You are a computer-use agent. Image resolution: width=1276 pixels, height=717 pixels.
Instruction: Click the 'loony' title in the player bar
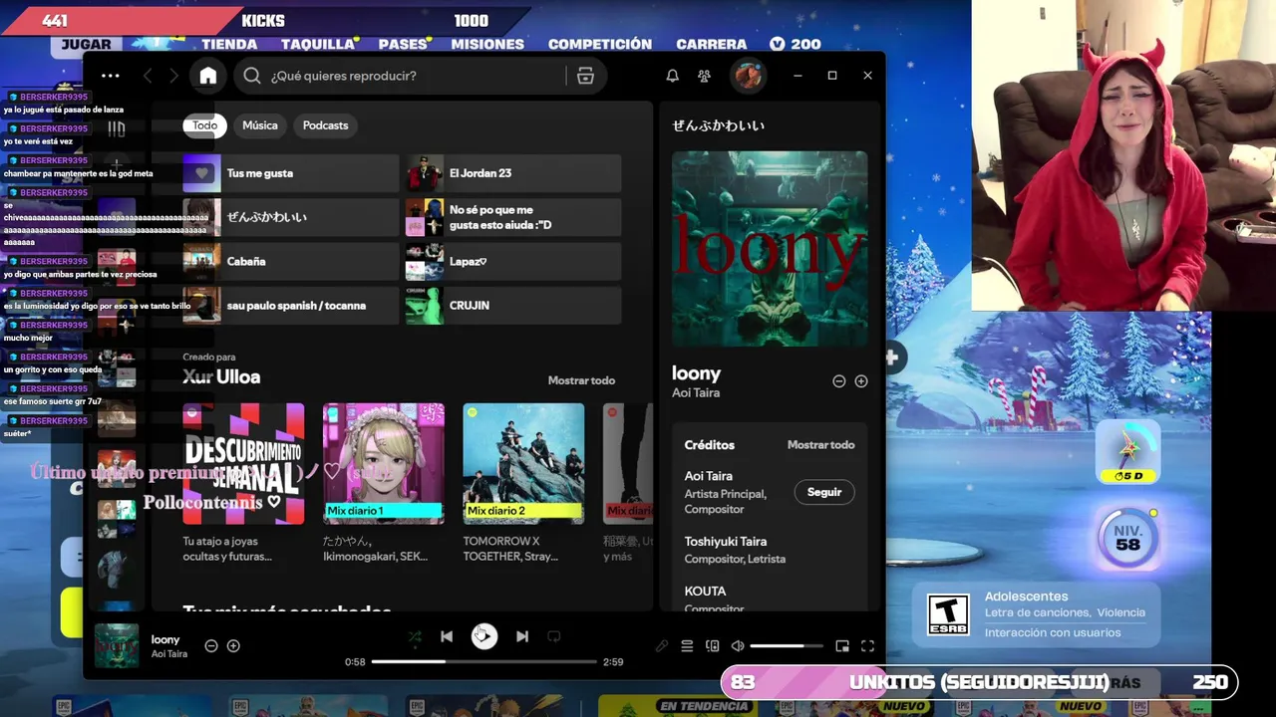pos(165,639)
